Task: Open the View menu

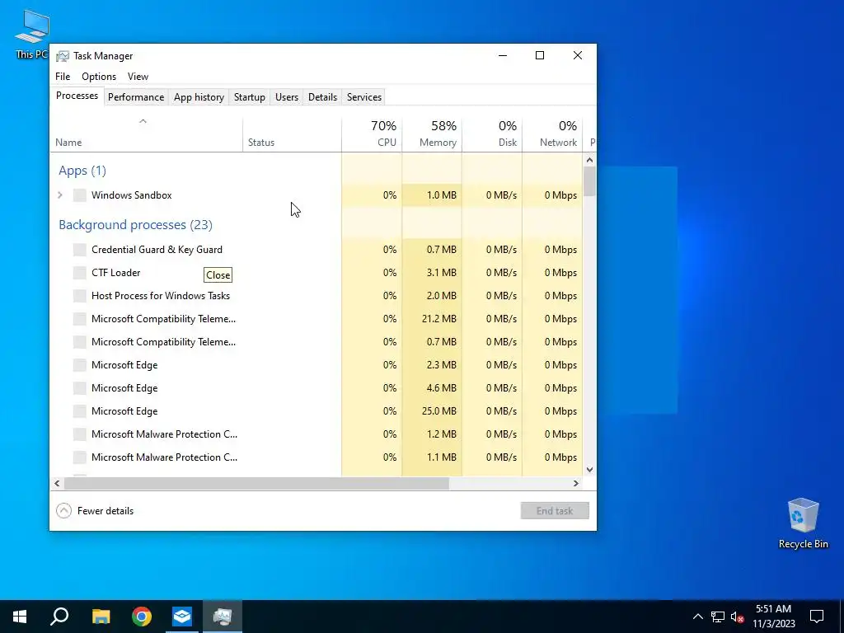Action: [138, 77]
